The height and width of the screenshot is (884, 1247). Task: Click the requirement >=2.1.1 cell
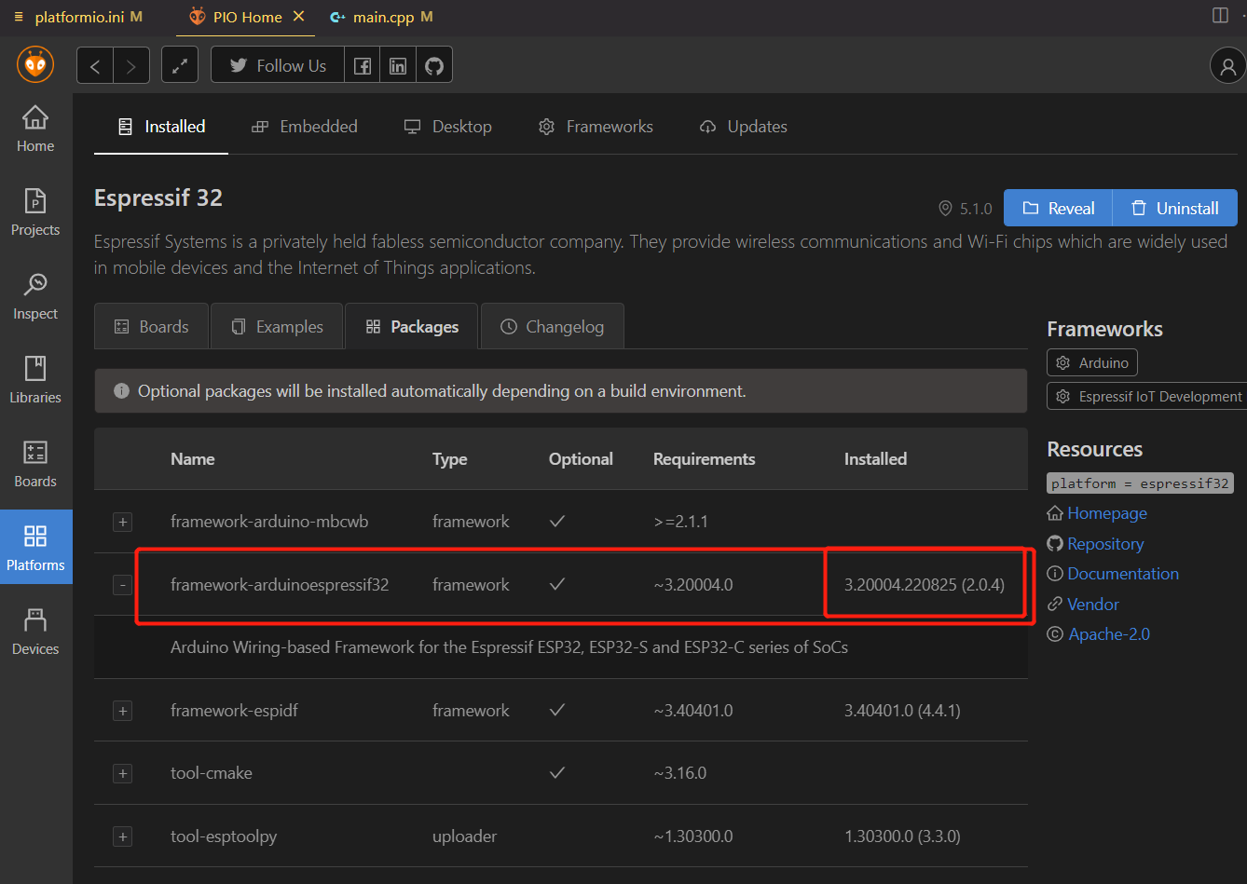[x=680, y=522]
